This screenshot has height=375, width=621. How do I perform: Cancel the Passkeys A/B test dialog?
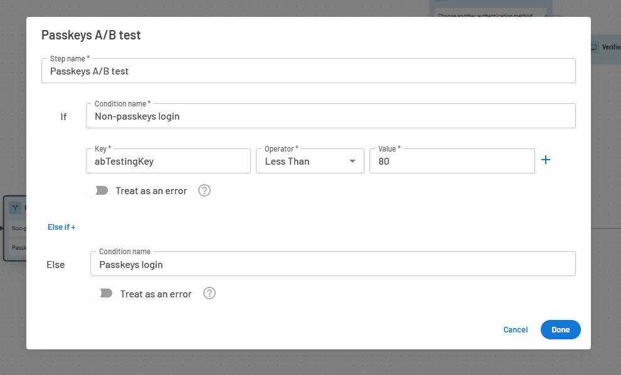point(515,329)
